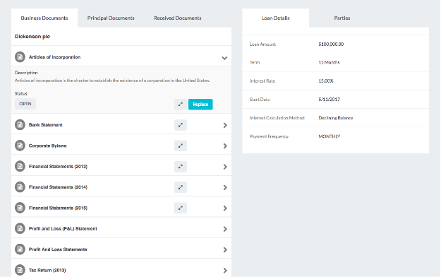Collapse the Articles of Incorporation section chevron
Image resolution: width=441 pixels, height=277 pixels.
point(224,58)
